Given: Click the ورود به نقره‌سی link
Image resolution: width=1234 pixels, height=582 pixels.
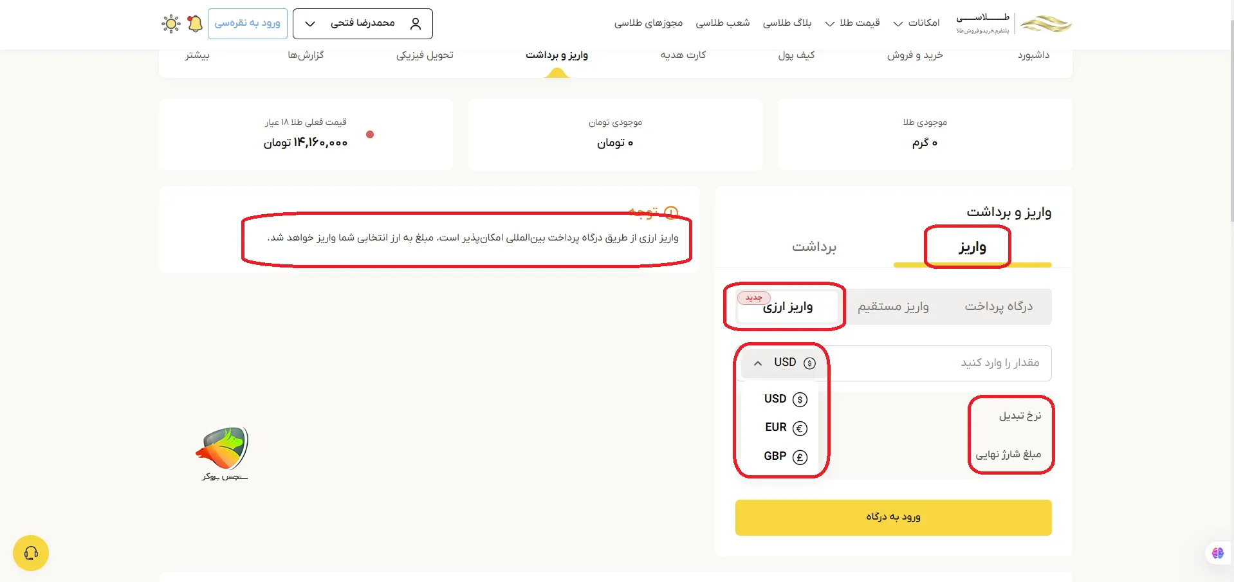Looking at the screenshot, I should 248,23.
